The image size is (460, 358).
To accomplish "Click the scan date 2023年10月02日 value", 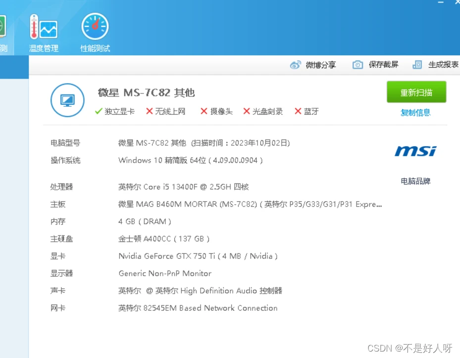I will [x=259, y=143].
